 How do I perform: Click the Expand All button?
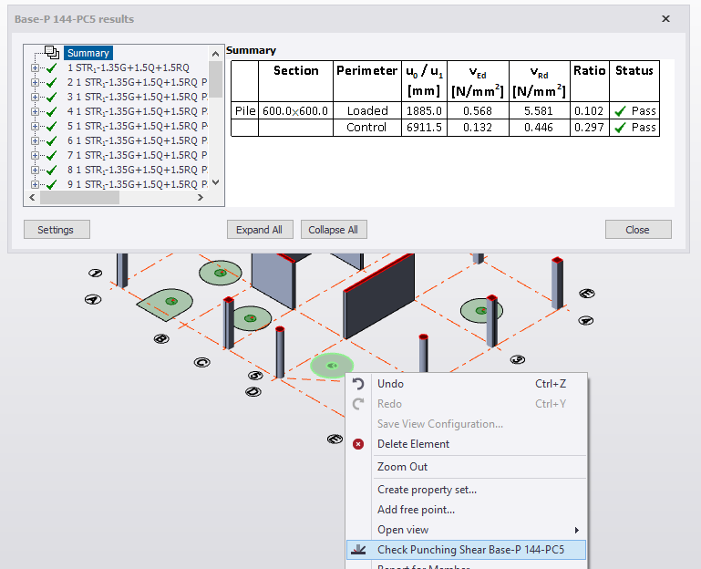259,230
